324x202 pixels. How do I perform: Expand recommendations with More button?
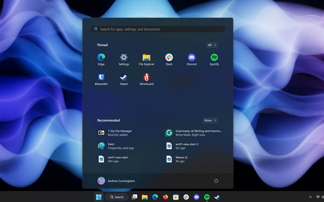[x=210, y=121]
